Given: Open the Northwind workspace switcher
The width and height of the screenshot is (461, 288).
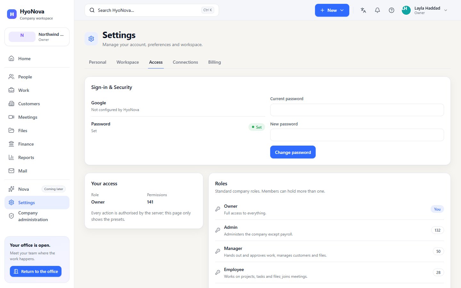Looking at the screenshot, I should (x=37, y=37).
